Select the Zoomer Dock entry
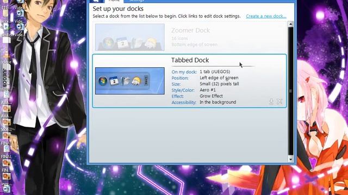The width and height of the screenshot is (348, 195). 189,37
